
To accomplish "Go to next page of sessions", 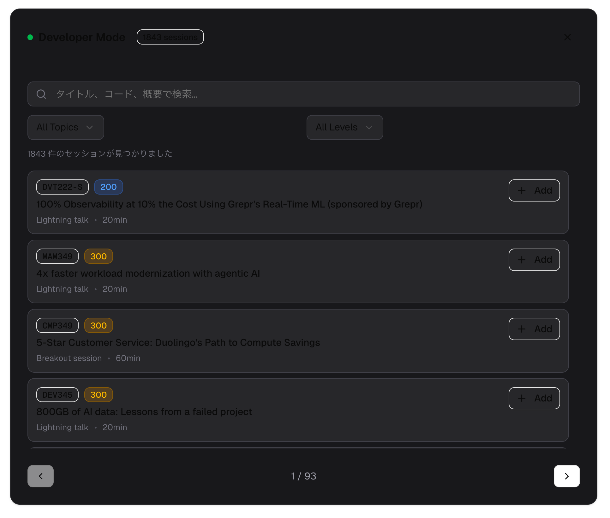I will (x=566, y=476).
